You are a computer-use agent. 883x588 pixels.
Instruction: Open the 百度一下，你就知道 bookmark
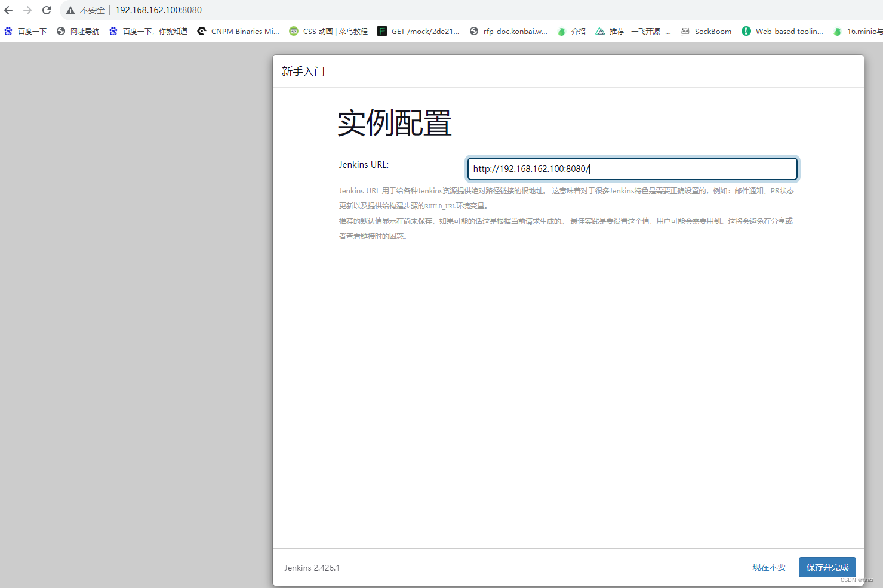point(148,31)
